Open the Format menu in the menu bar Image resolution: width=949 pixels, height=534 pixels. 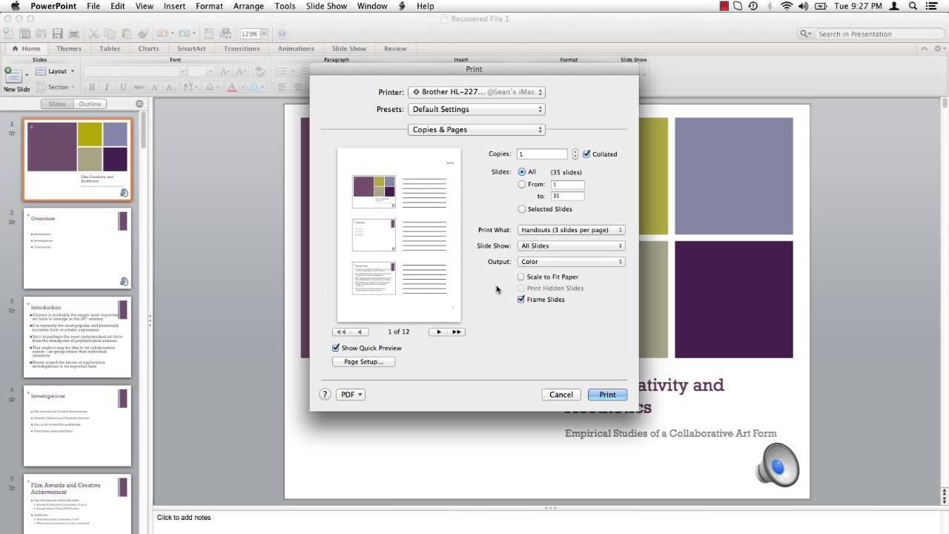pos(209,6)
